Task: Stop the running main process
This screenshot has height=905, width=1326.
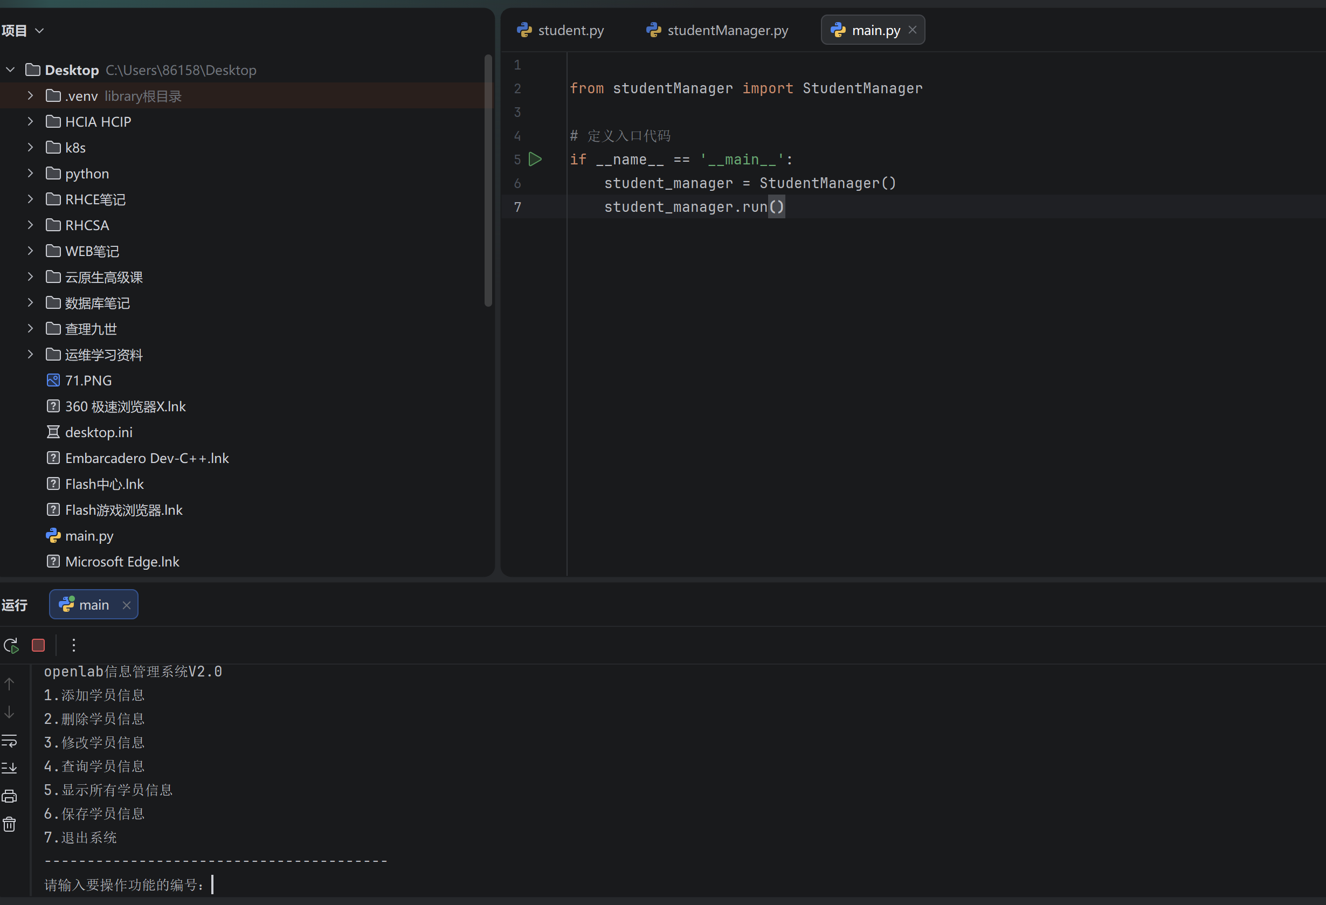Action: pyautogui.click(x=38, y=645)
